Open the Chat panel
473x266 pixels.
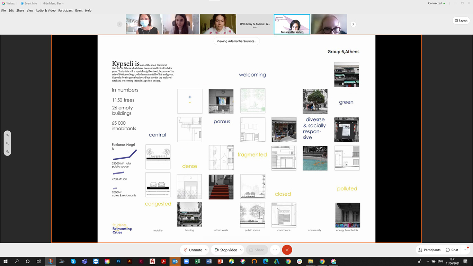[x=452, y=250]
